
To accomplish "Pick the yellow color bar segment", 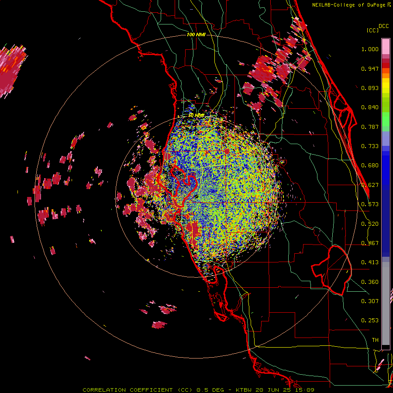I will click(386, 86).
